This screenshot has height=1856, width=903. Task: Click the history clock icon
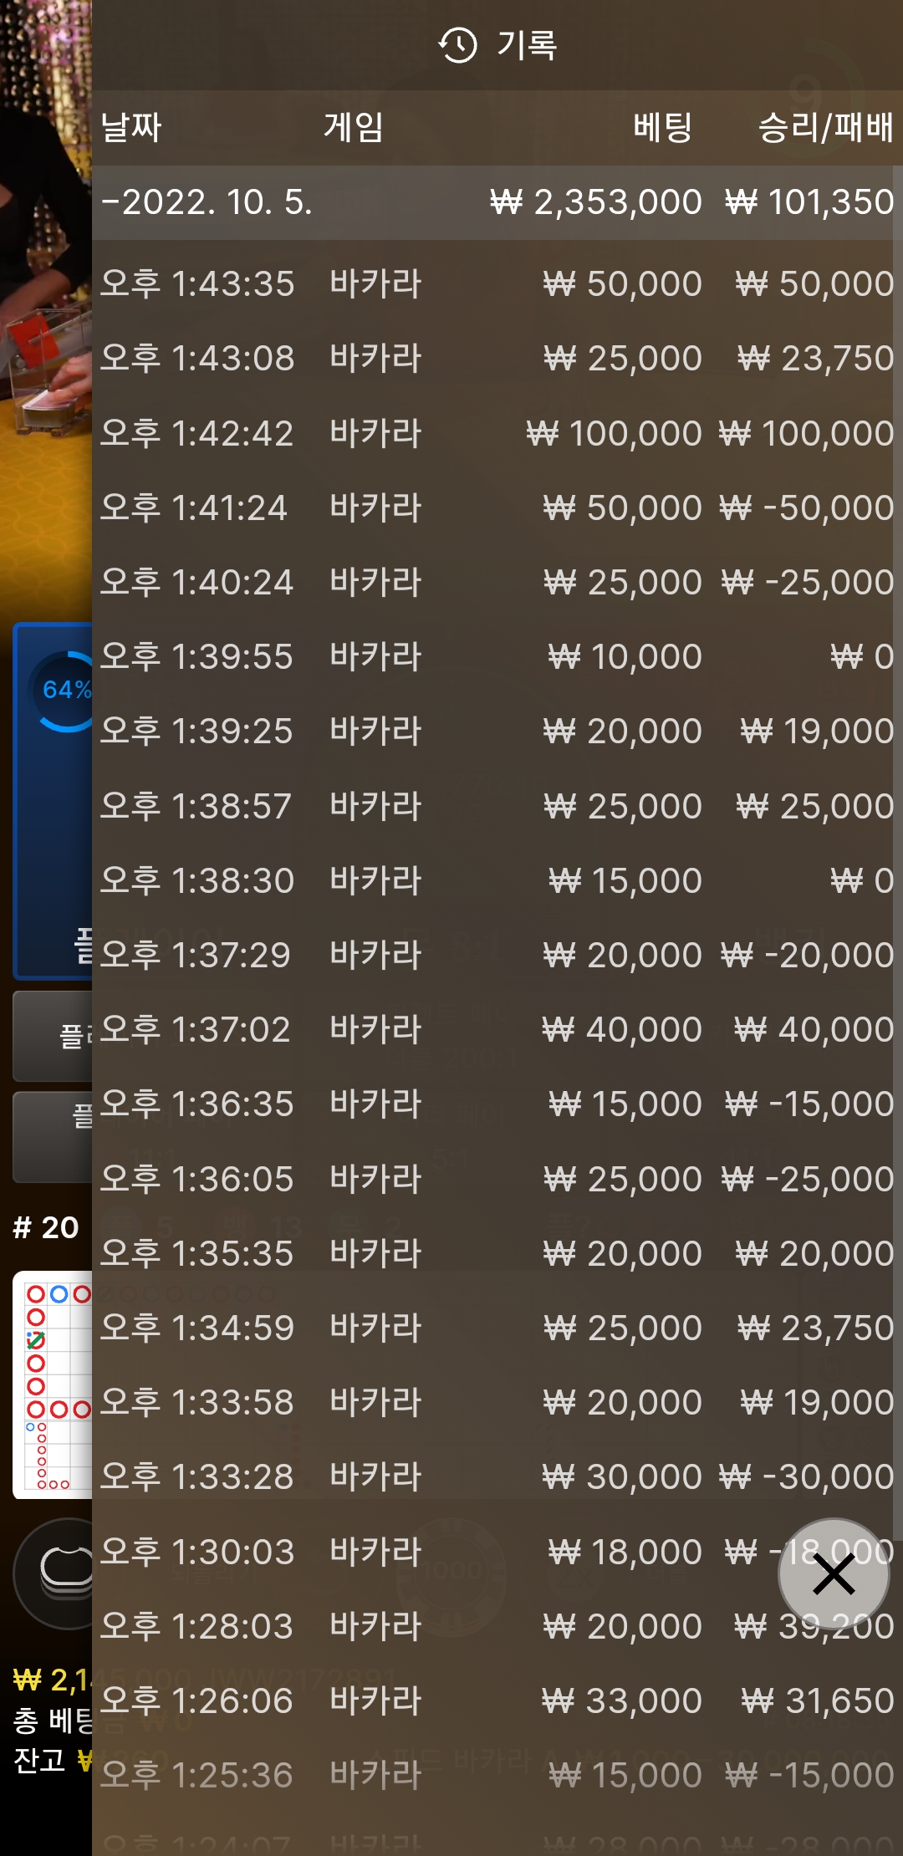coord(457,45)
